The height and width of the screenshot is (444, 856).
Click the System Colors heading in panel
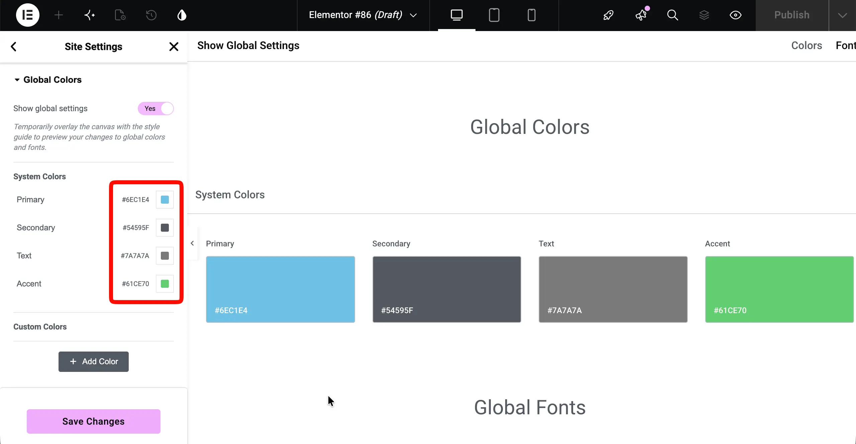click(39, 177)
